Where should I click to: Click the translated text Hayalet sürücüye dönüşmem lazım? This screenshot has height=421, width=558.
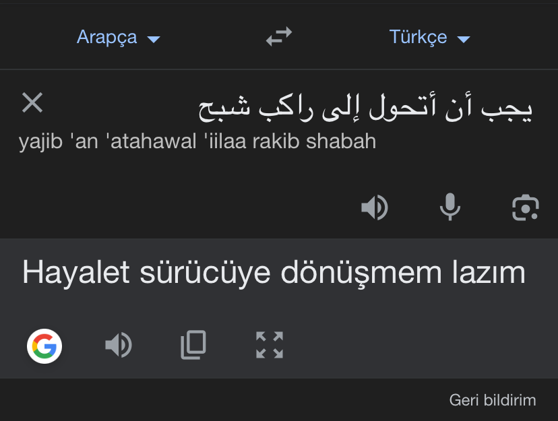click(x=272, y=272)
